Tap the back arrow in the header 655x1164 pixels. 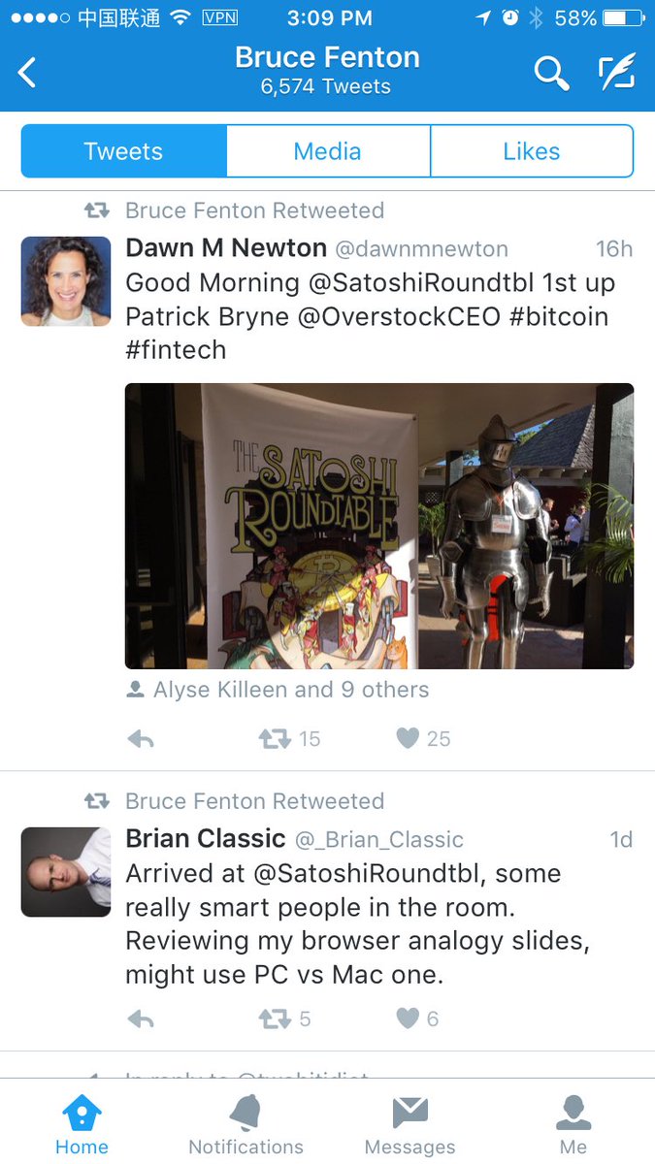[27, 72]
